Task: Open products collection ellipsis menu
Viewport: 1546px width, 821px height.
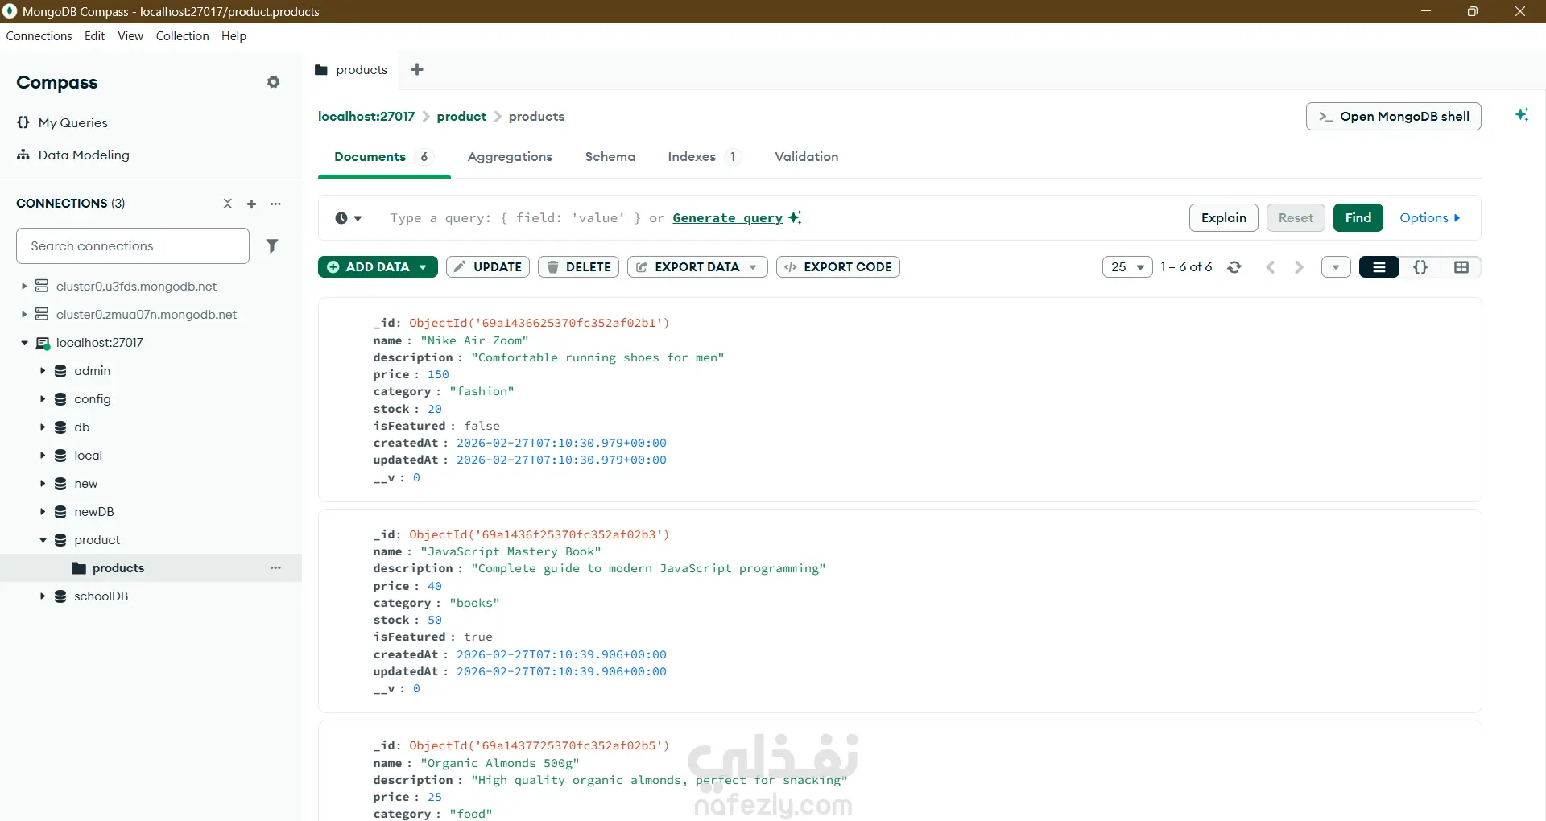Action: tap(276, 568)
